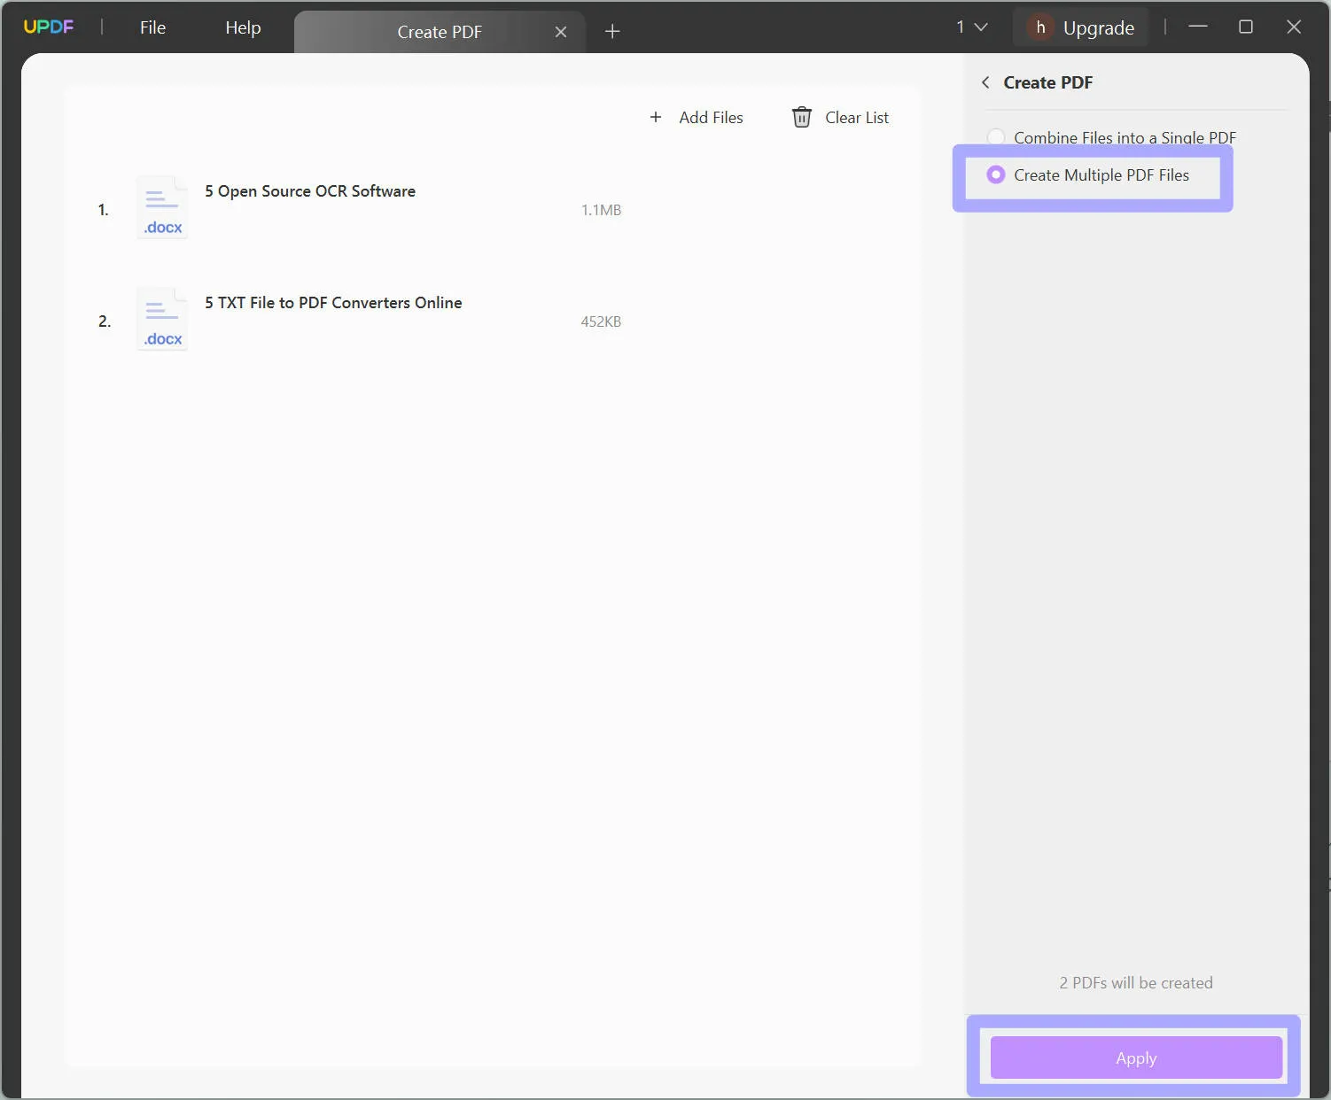
Task: Select the docx icon of TXT Converters file
Action: point(162,320)
